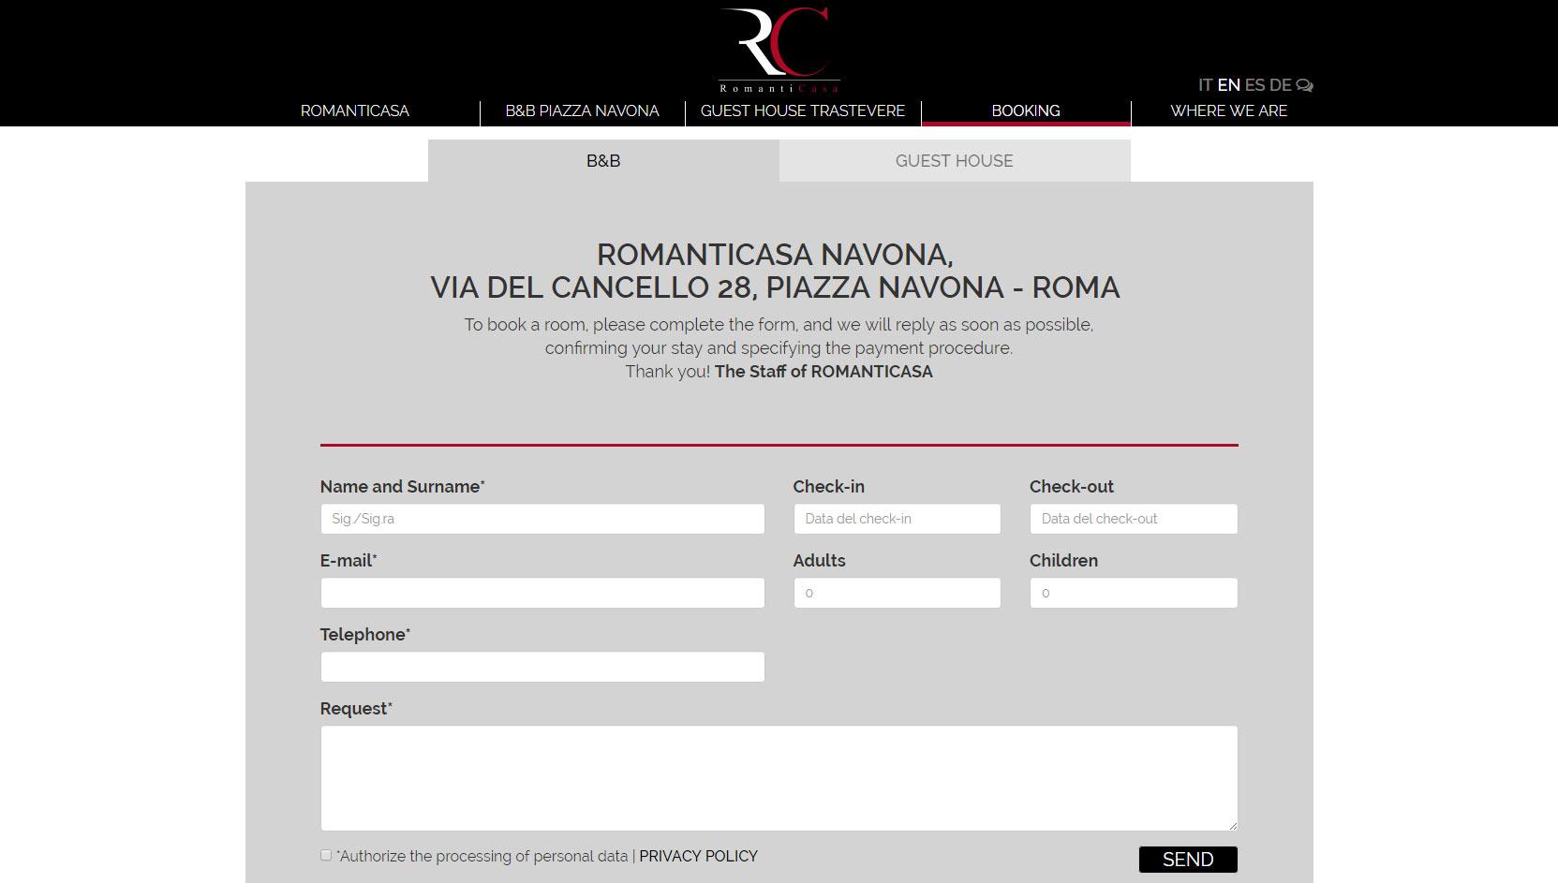Open the PRIVACY POLICY link
This screenshot has width=1558, height=883.
[698, 856]
